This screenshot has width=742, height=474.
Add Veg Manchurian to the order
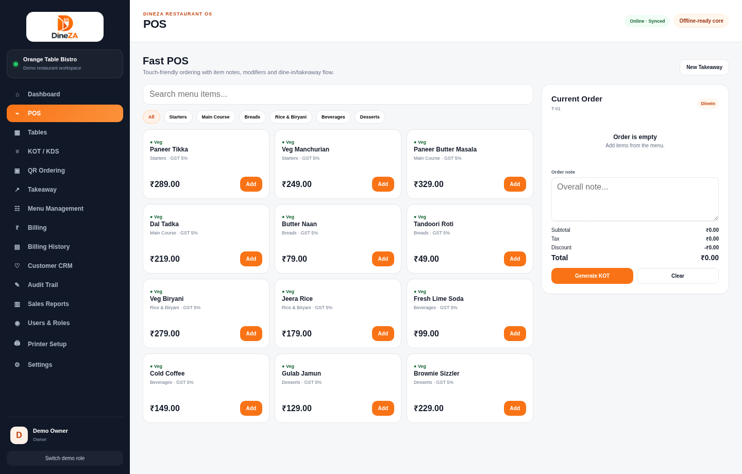[x=383, y=184]
